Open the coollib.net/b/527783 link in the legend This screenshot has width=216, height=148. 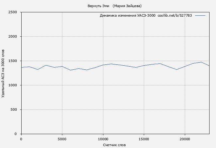coord(175,15)
